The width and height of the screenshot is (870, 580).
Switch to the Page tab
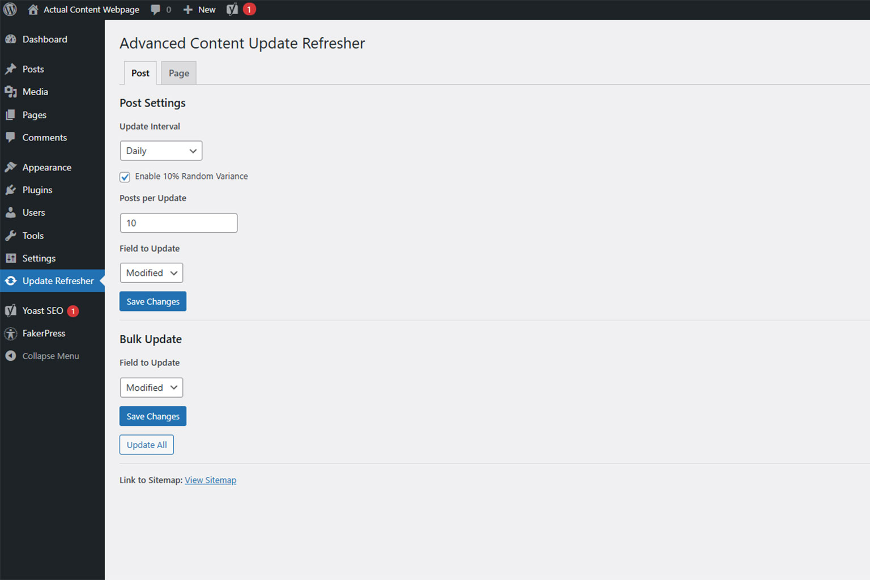[178, 72]
